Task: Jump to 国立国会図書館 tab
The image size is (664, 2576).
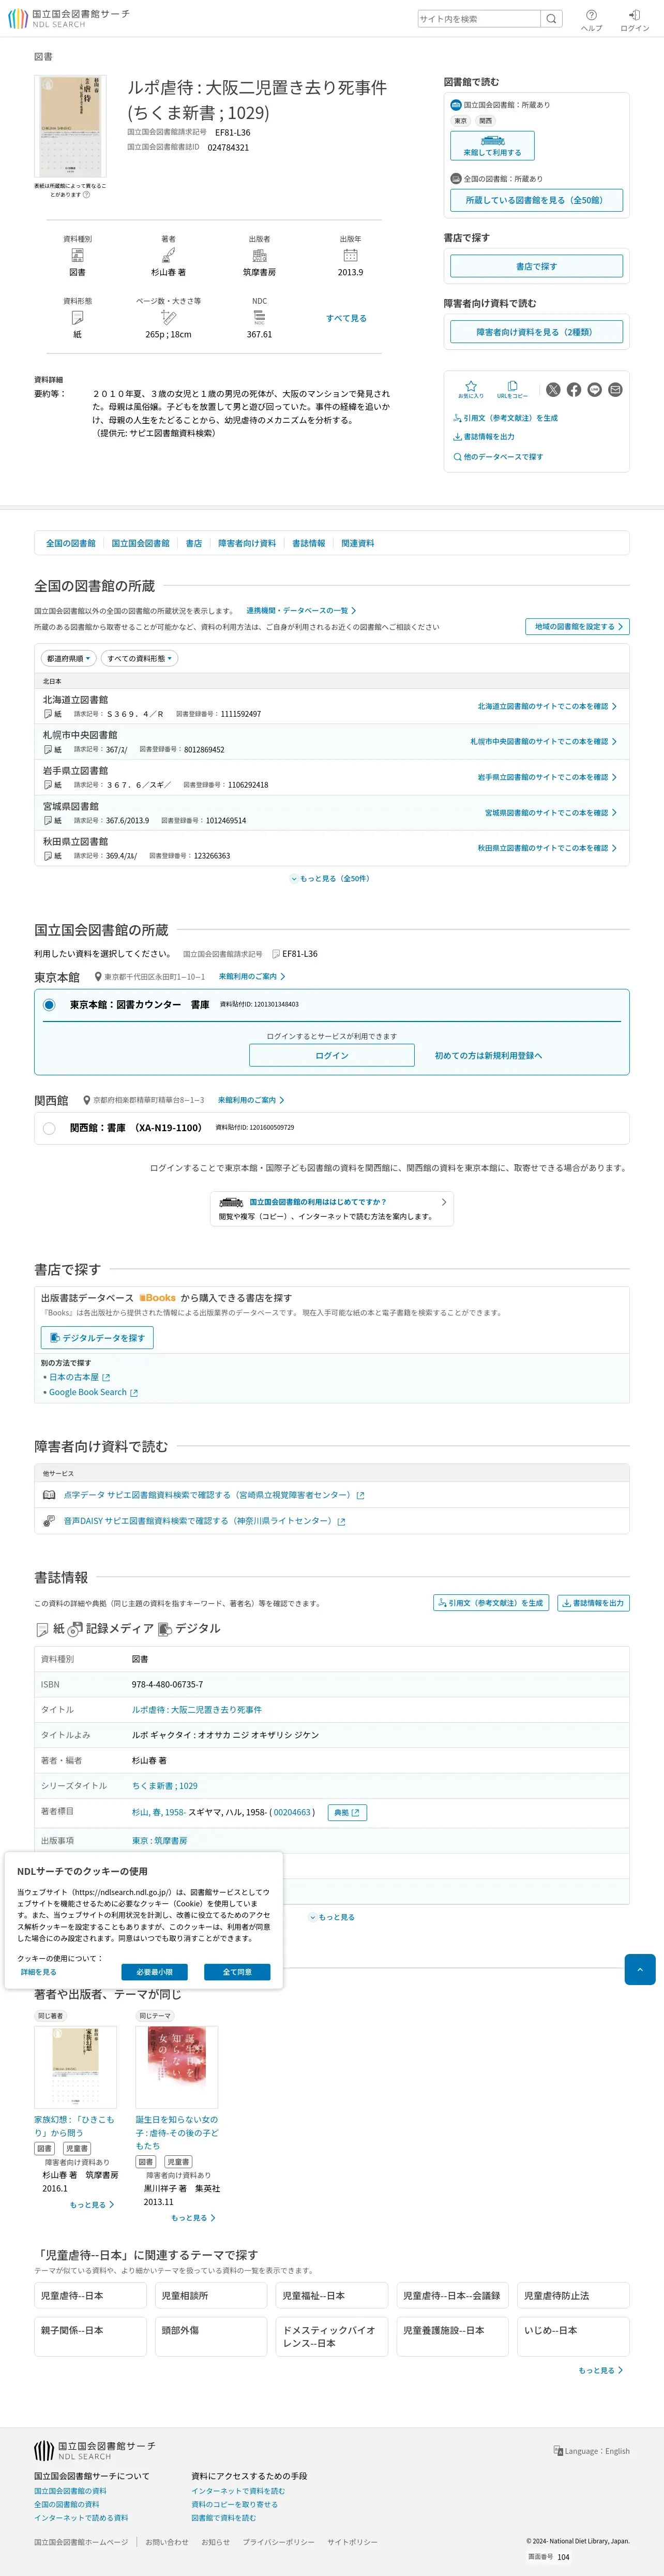Action: [x=140, y=543]
